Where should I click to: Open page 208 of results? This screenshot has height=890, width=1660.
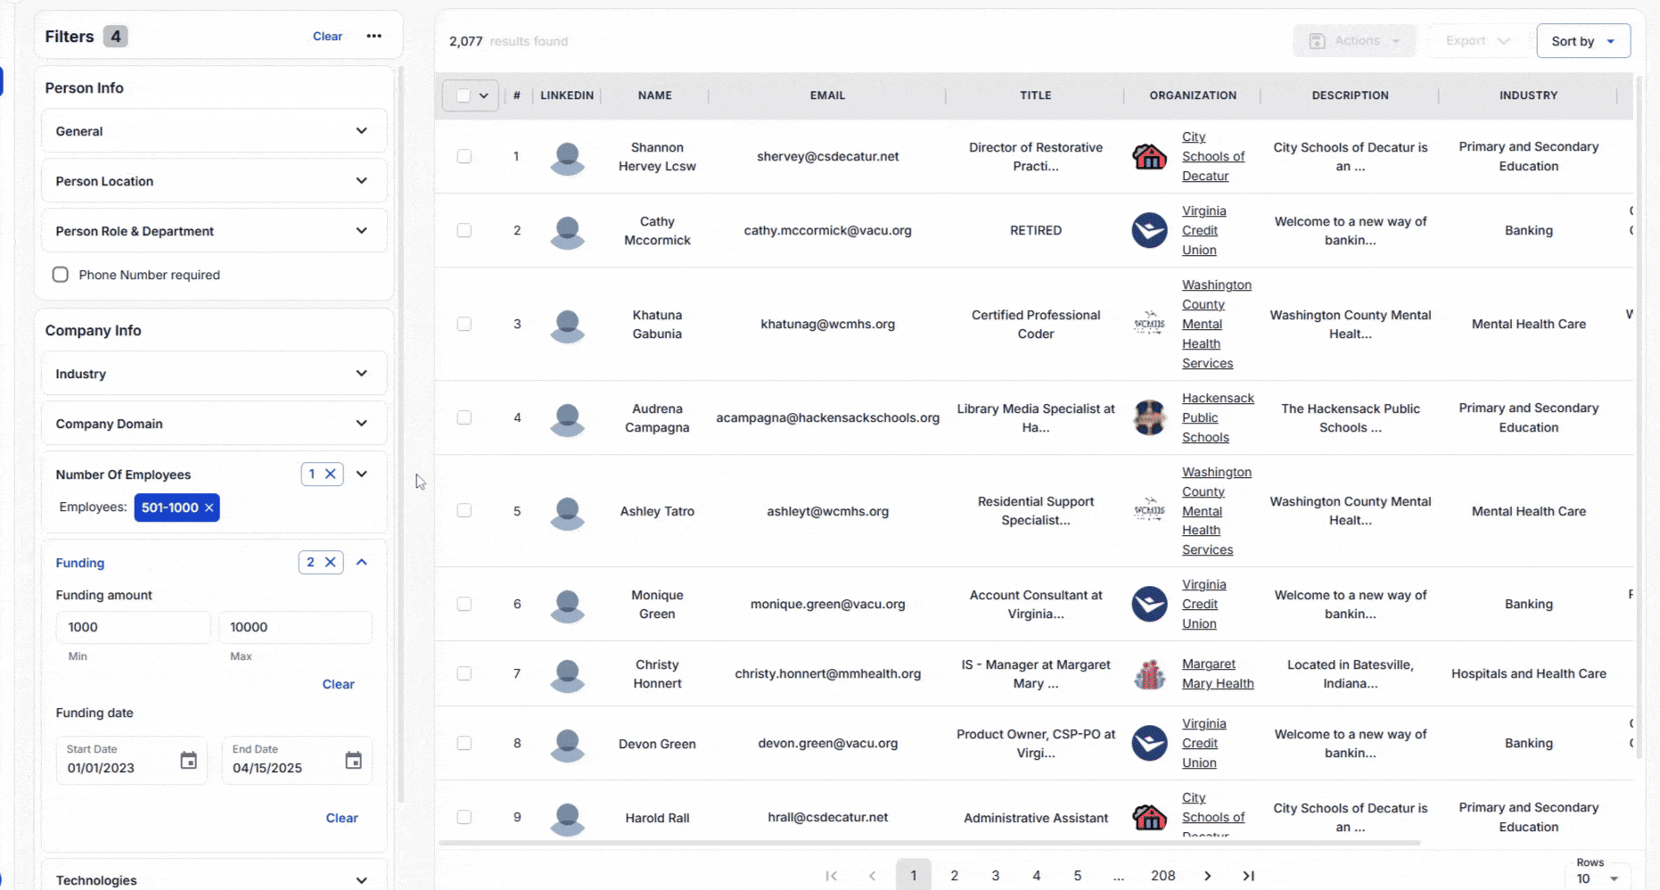(x=1163, y=876)
